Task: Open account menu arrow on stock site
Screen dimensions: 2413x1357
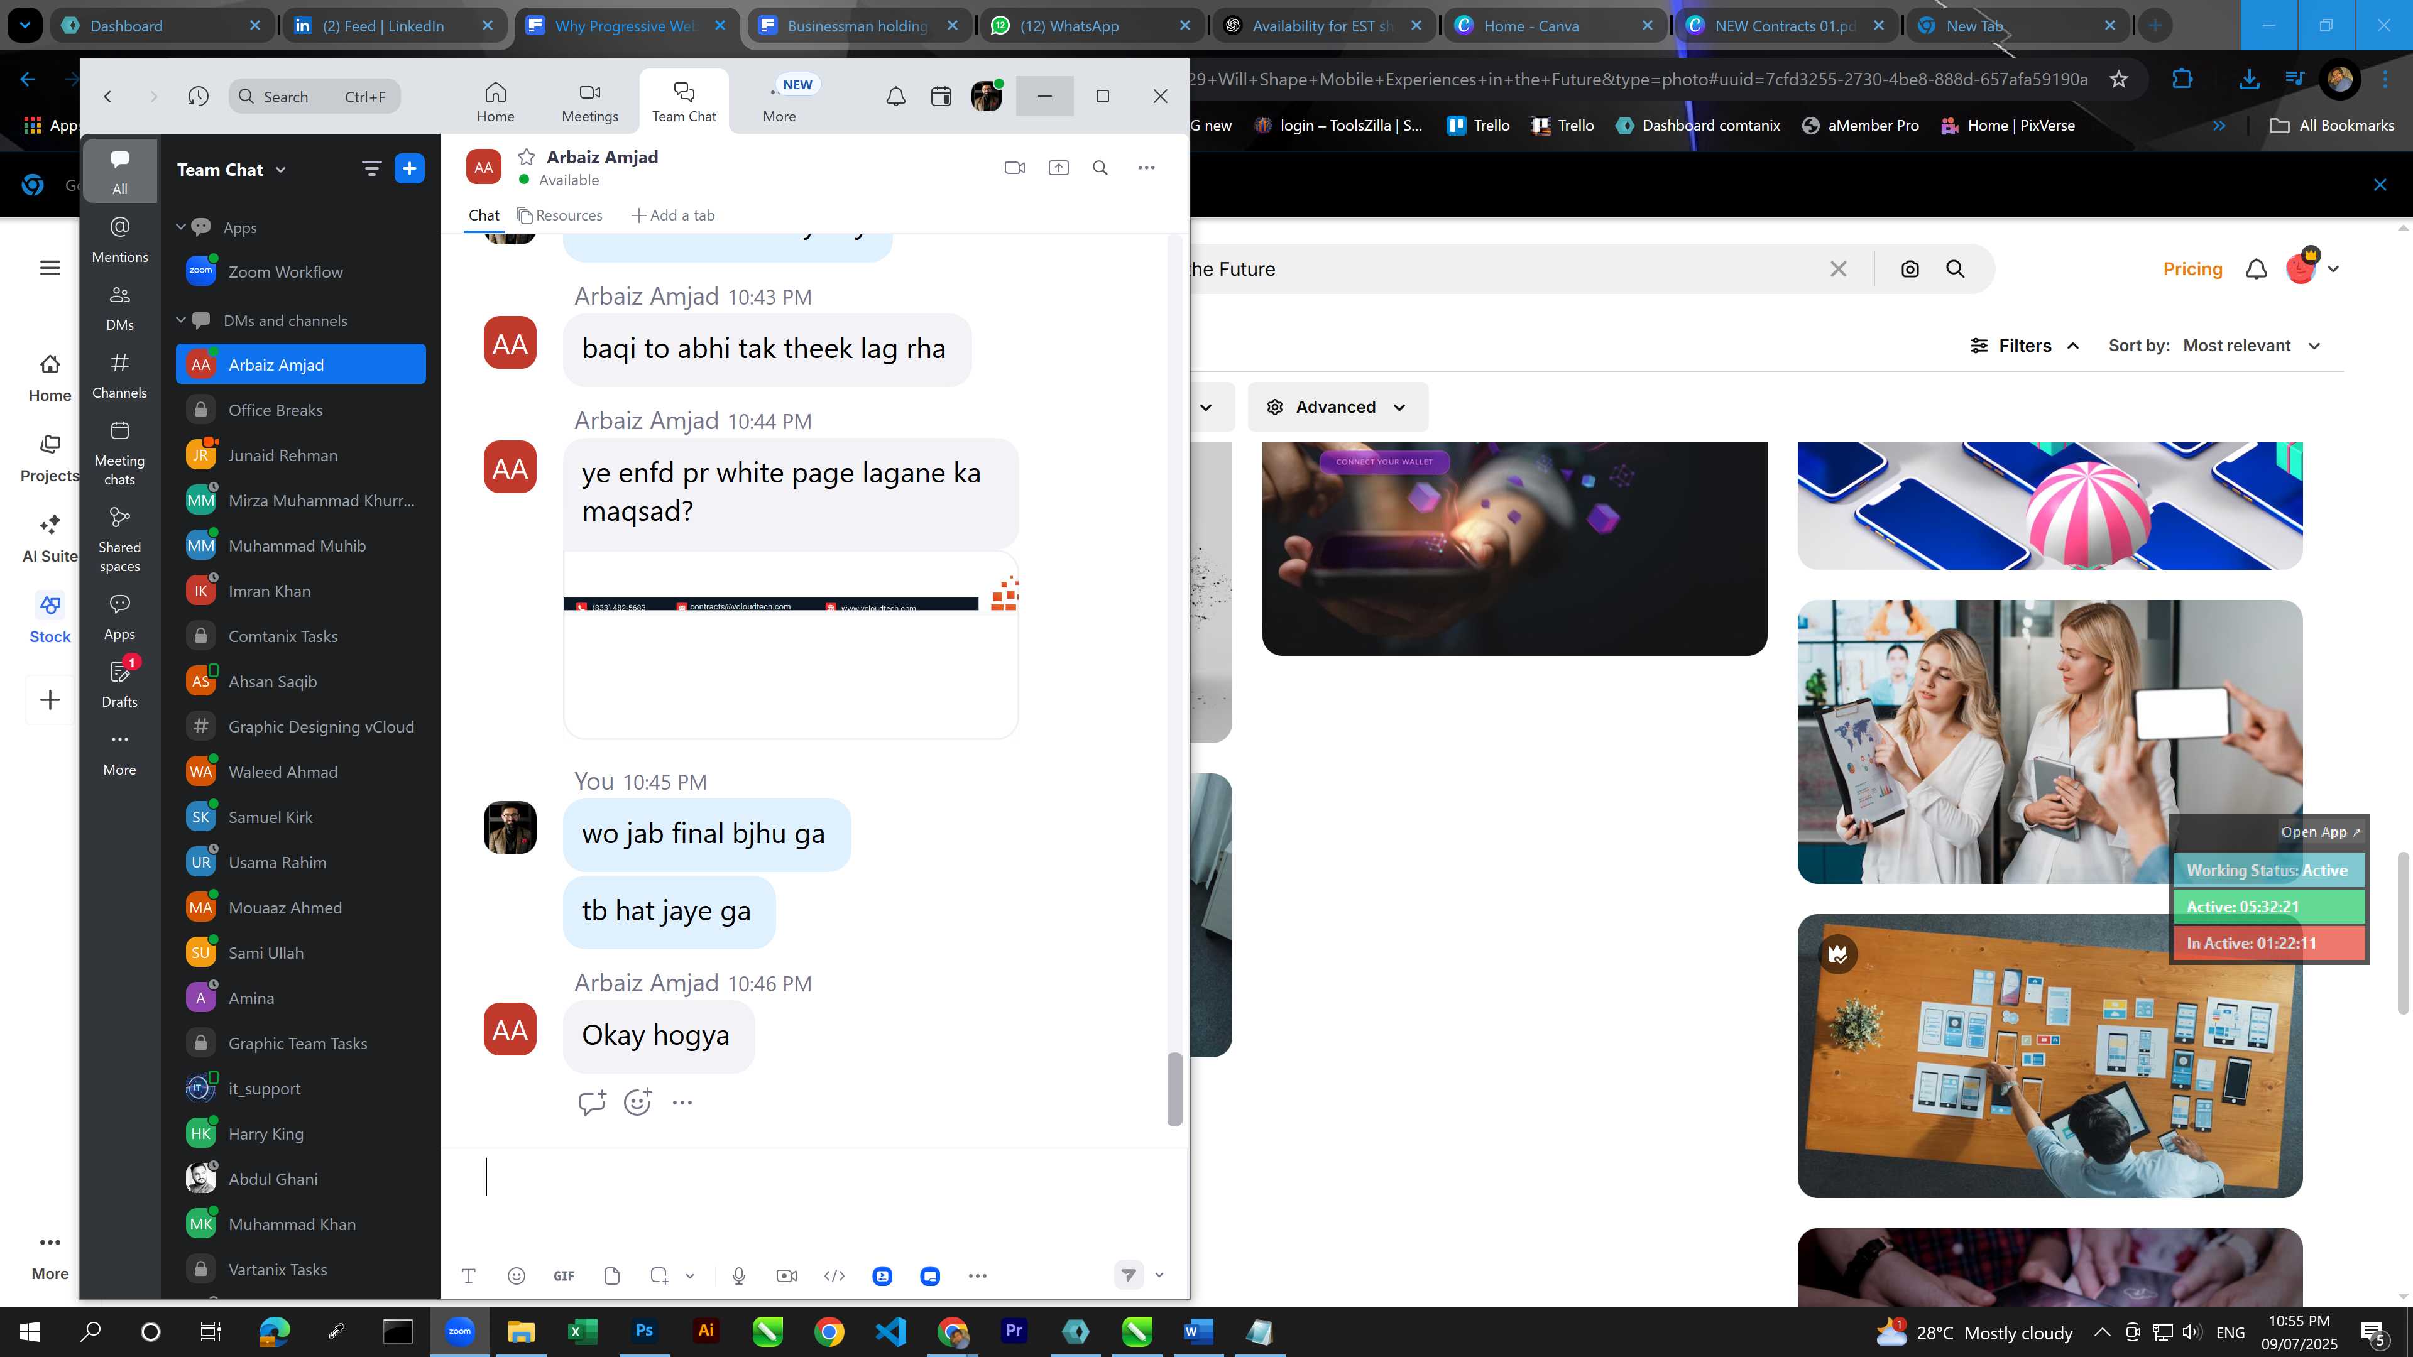Action: (2333, 269)
